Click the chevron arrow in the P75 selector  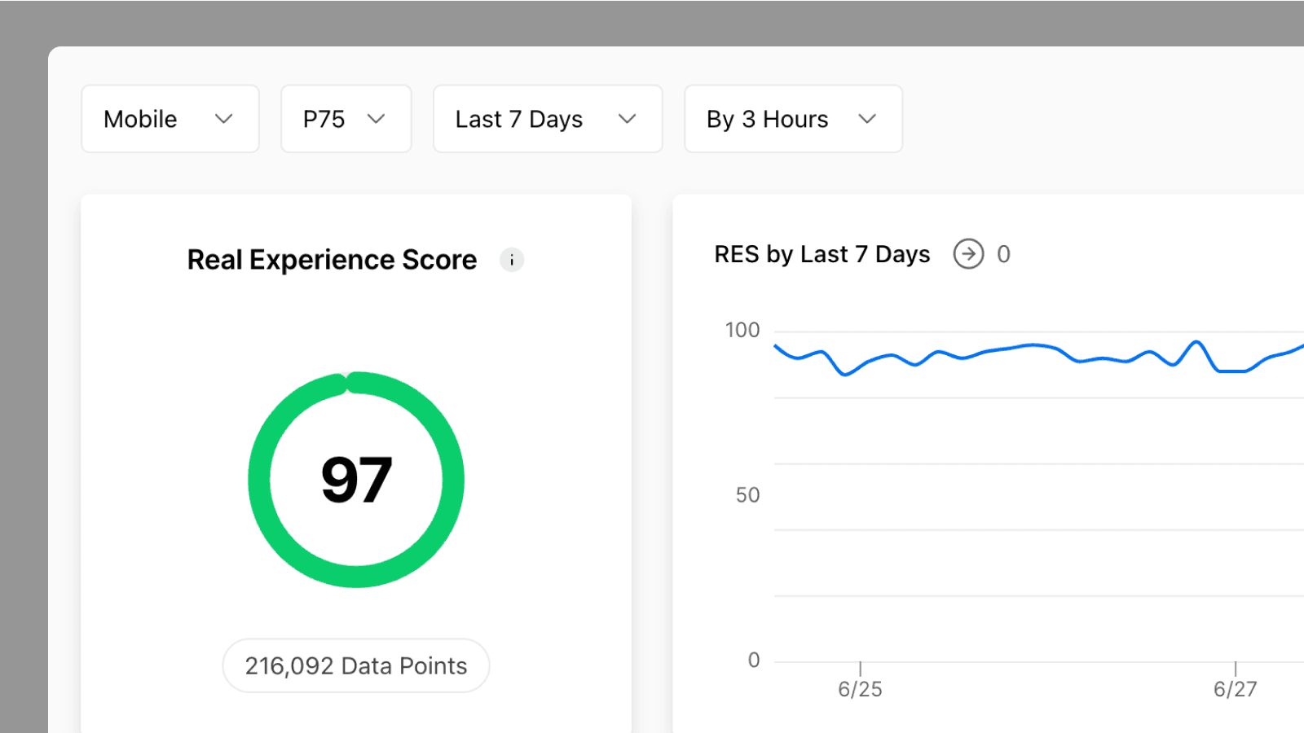[376, 119]
